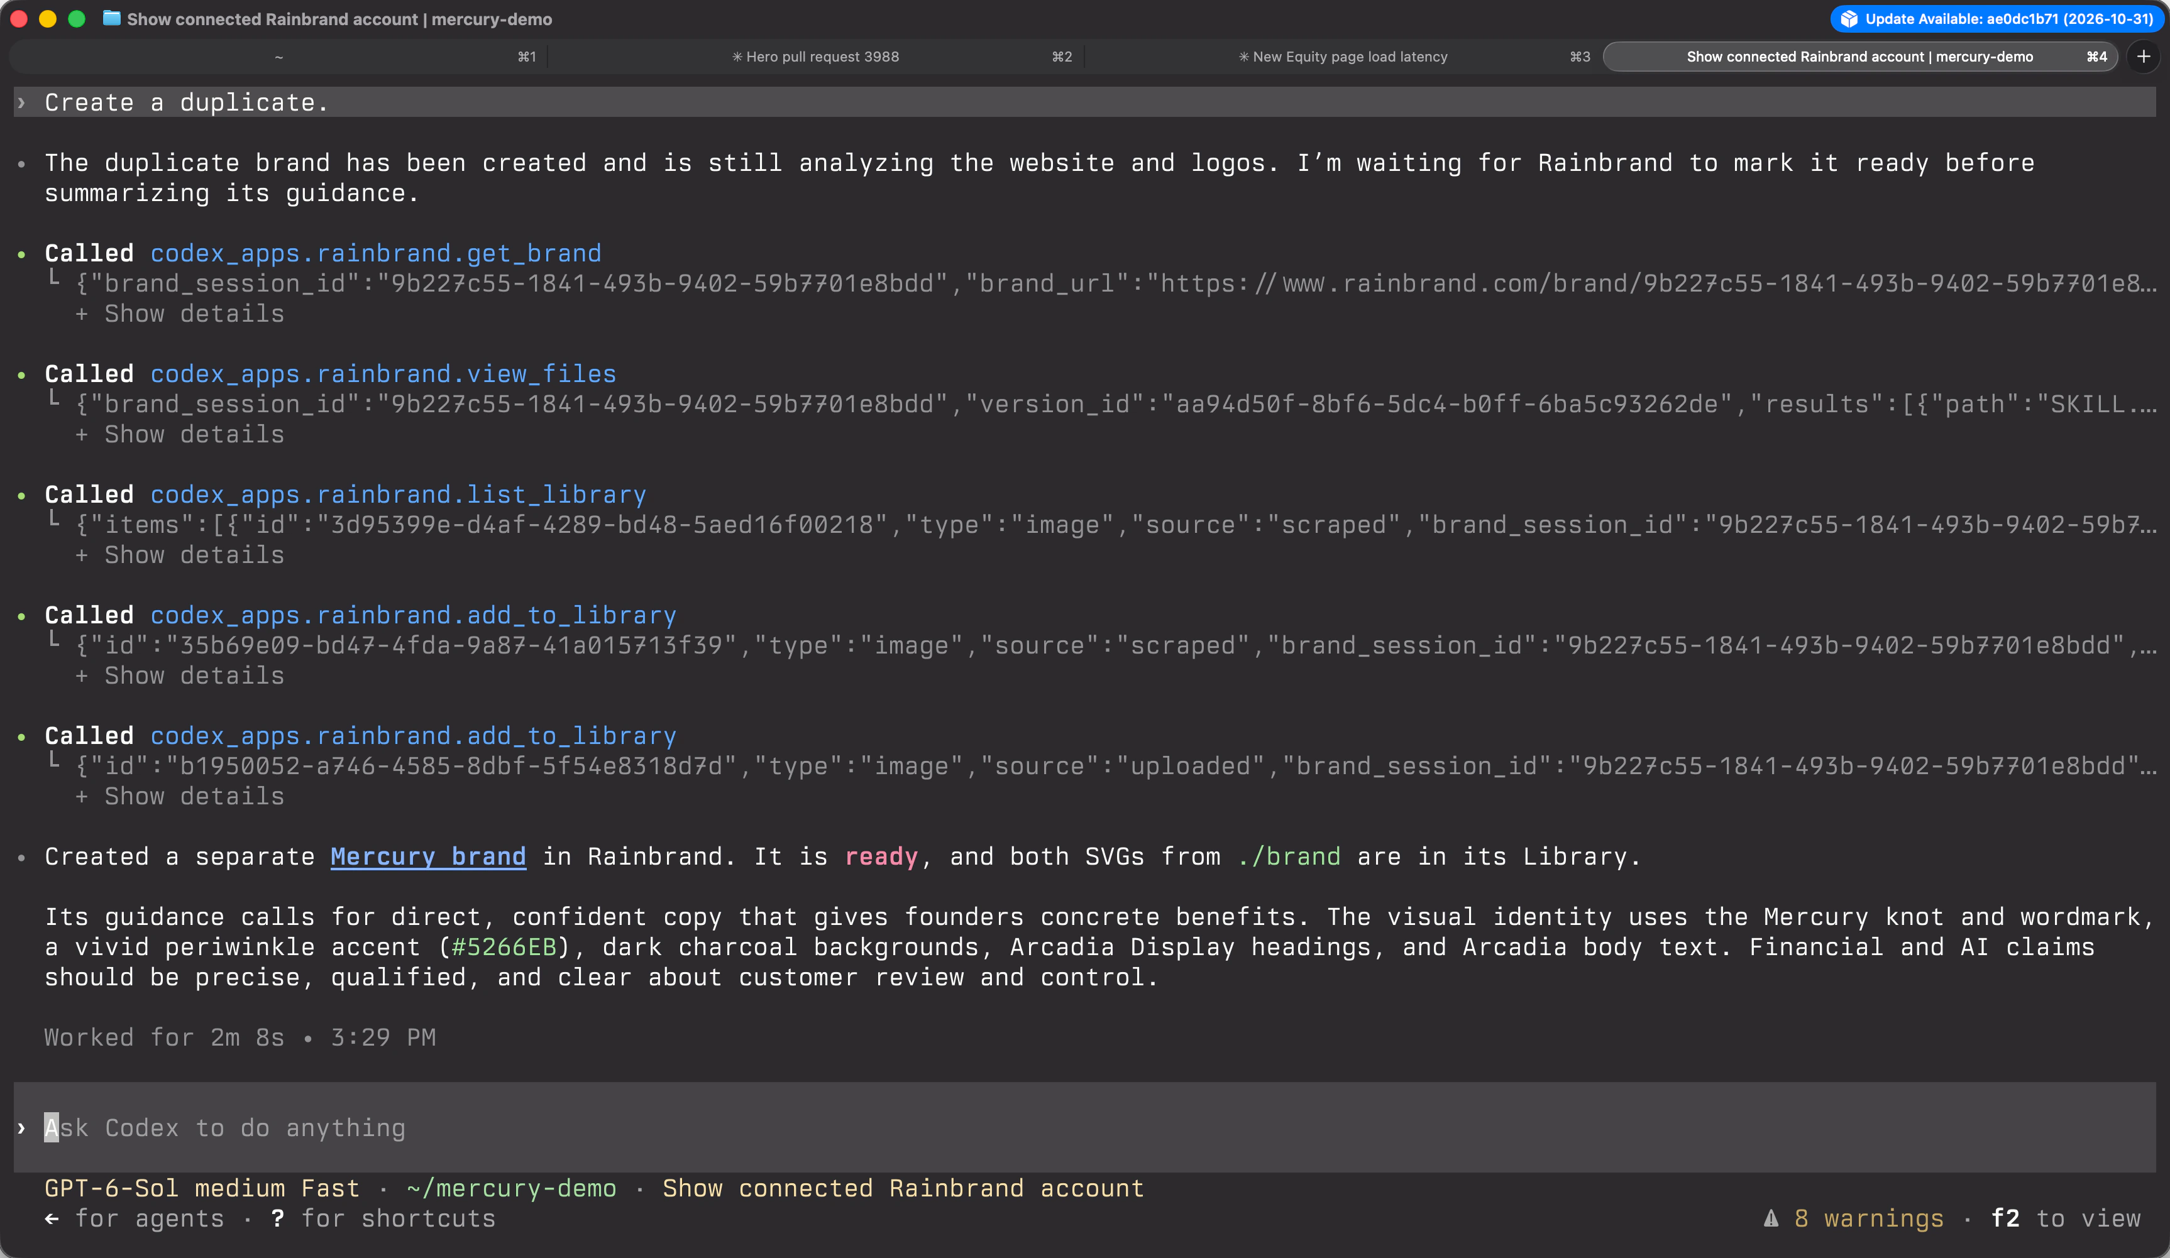Click the '? for shortcuts' hint
Viewport: 2170px width, 1258px height.
(383, 1218)
